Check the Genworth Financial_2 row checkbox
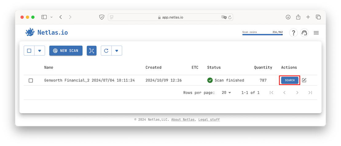The height and width of the screenshot is (146, 341). 31,80
